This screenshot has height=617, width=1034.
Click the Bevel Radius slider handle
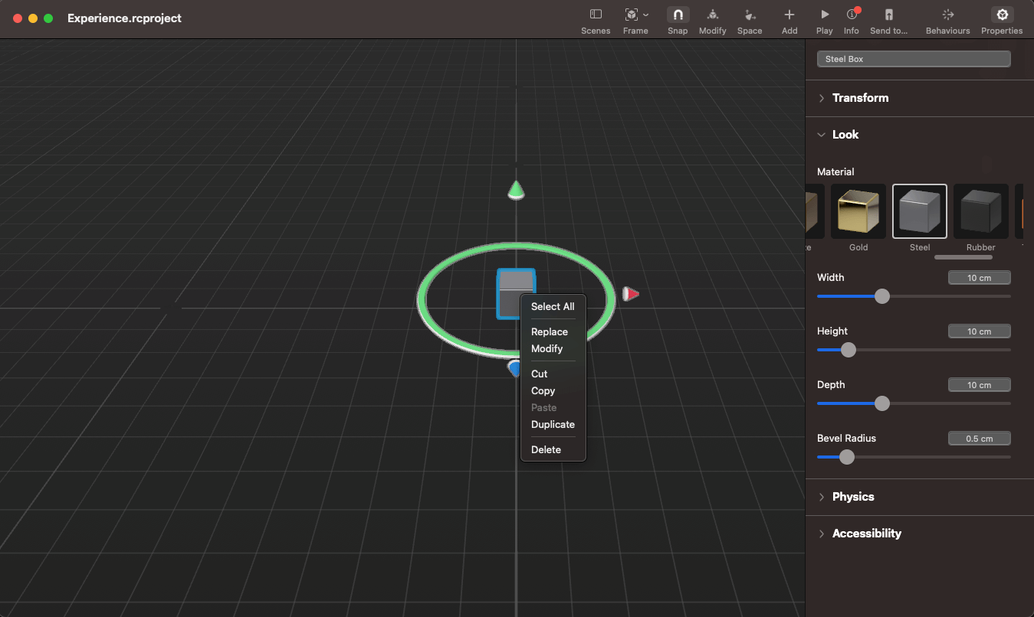coord(847,457)
